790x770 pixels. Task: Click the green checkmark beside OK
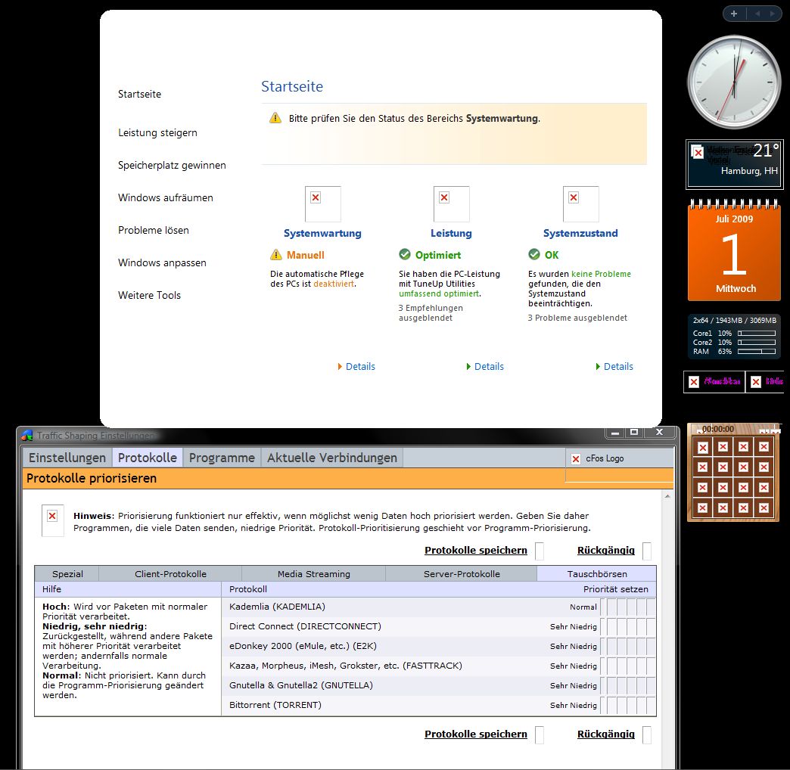click(x=534, y=254)
